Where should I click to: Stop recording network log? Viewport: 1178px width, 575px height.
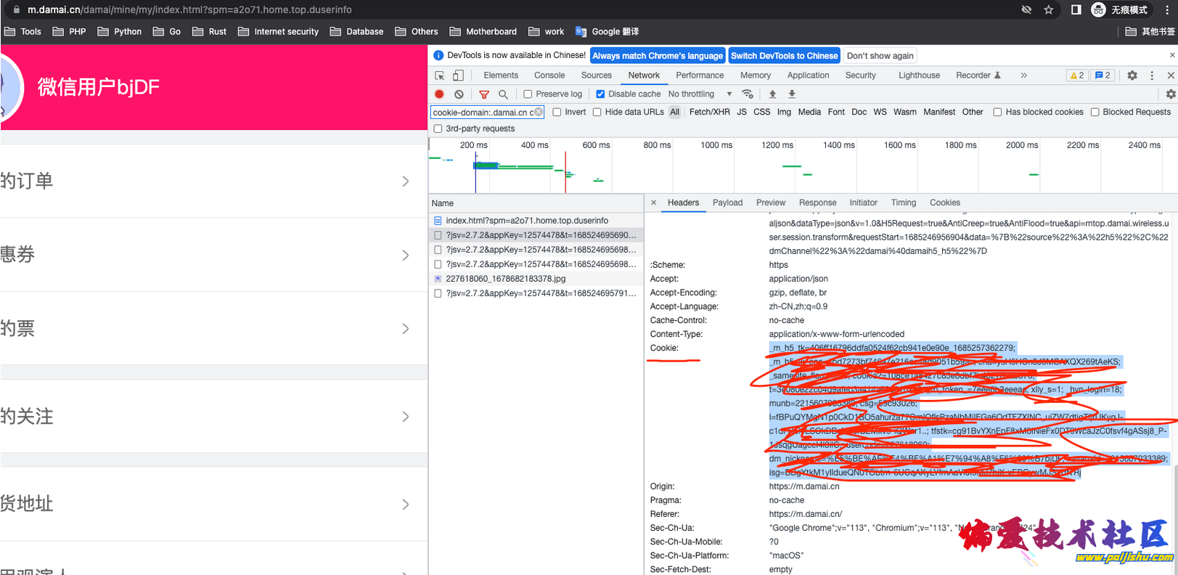click(439, 94)
